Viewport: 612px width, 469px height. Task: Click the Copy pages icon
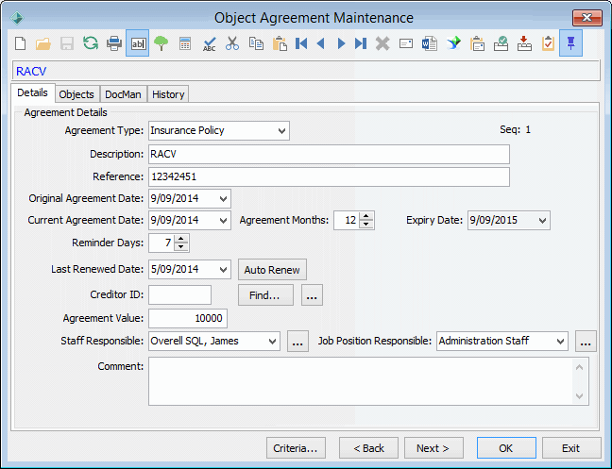(x=256, y=43)
